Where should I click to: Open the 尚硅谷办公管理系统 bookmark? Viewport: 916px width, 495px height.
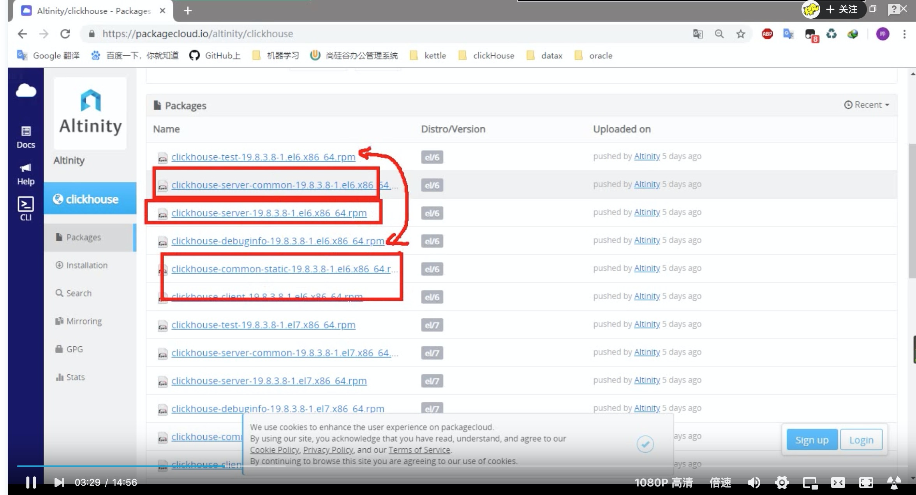(x=354, y=56)
